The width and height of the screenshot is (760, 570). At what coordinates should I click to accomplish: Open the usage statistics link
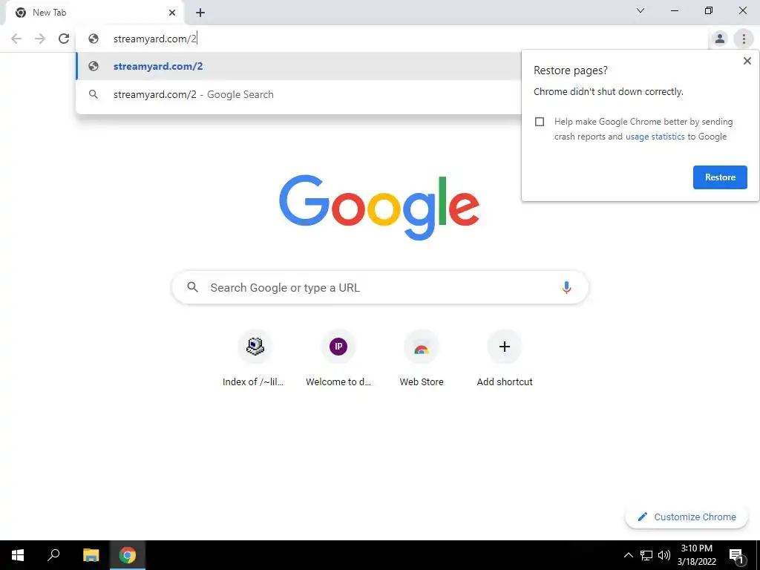655,137
